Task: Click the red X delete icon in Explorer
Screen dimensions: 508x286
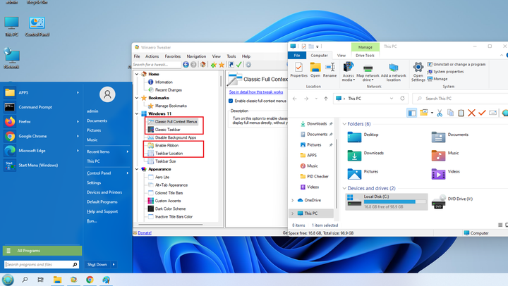Action: [x=471, y=113]
